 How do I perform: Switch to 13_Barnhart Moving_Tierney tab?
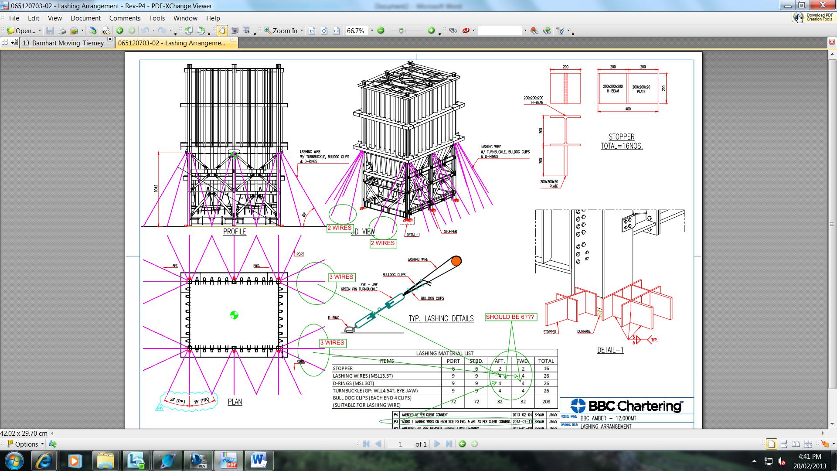click(63, 43)
